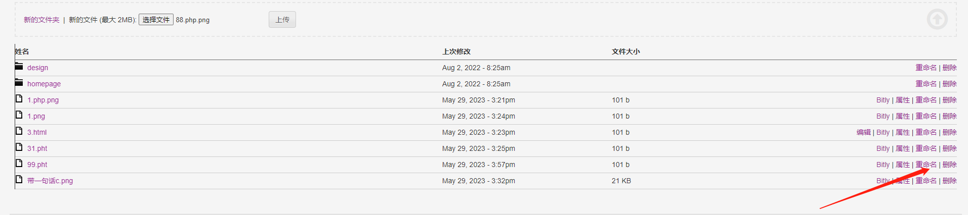The image size is (968, 215).
Task: Click 删除 for the design folder
Action: point(949,68)
